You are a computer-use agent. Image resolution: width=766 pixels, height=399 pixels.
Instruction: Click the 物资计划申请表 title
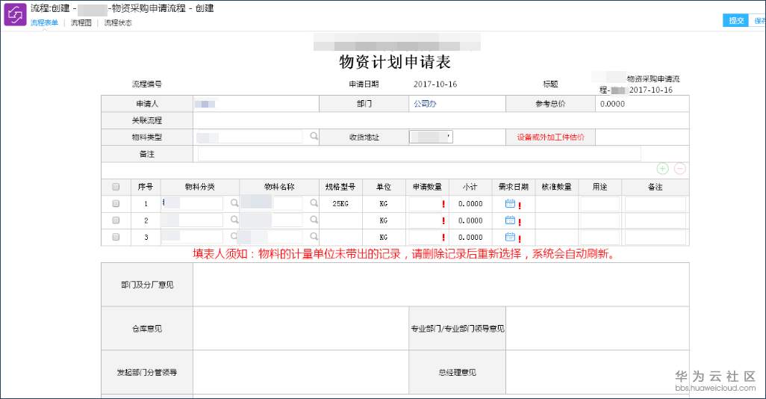coord(395,62)
